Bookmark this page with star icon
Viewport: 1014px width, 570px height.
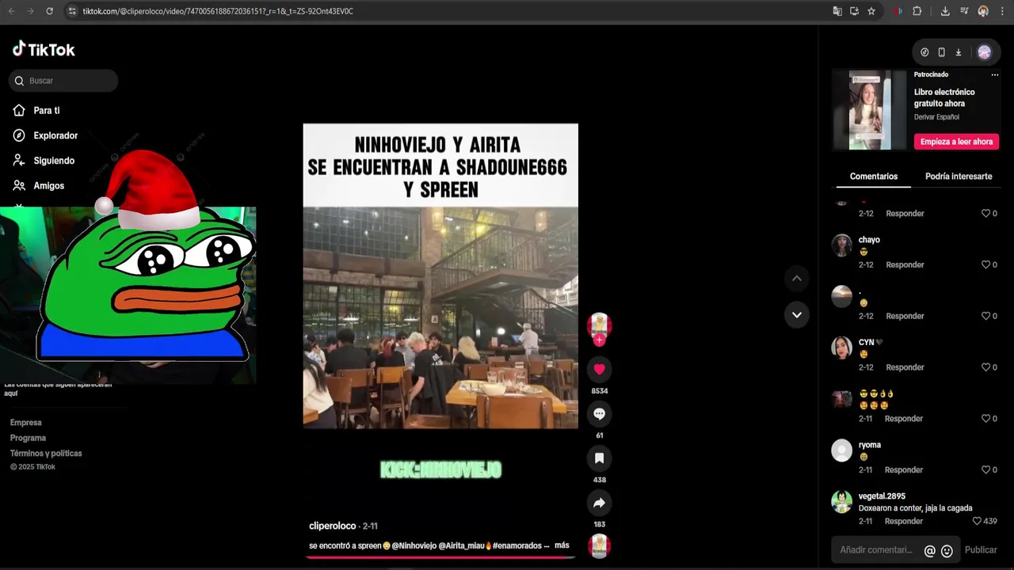871,11
